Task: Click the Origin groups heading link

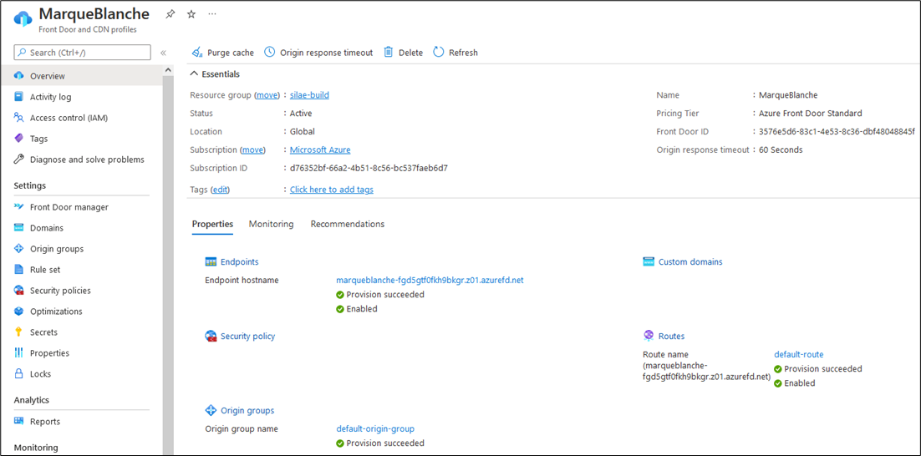Action: coord(247,410)
